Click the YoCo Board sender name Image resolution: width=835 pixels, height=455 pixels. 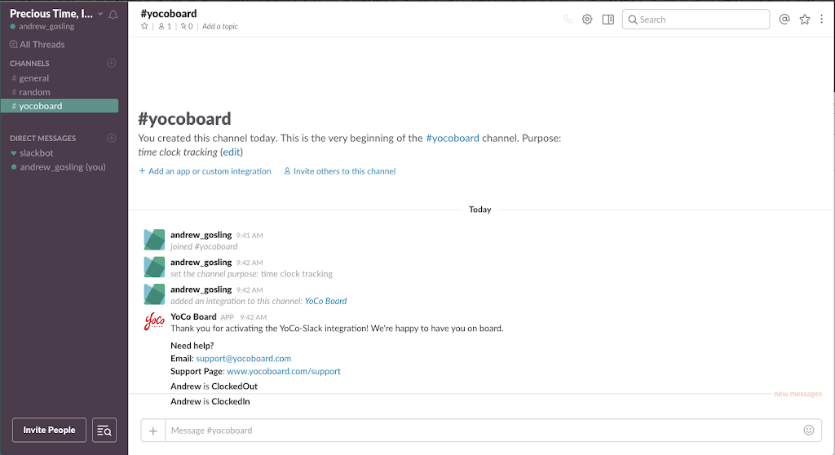193,316
